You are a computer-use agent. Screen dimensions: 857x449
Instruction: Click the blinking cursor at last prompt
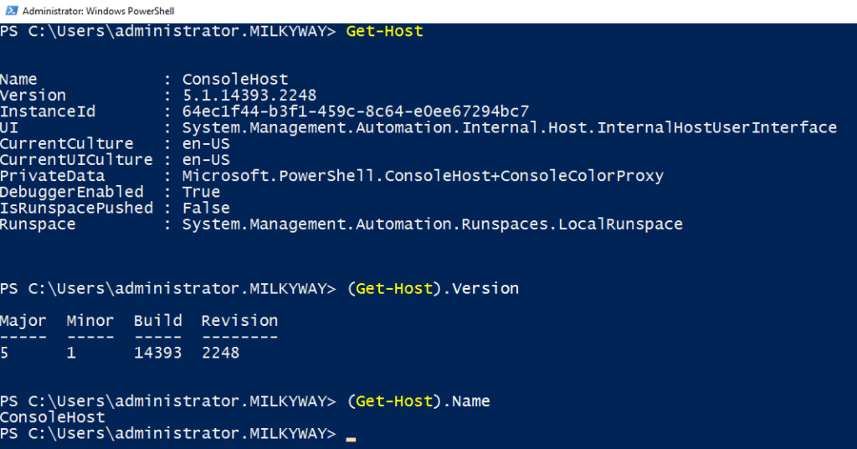(x=351, y=439)
